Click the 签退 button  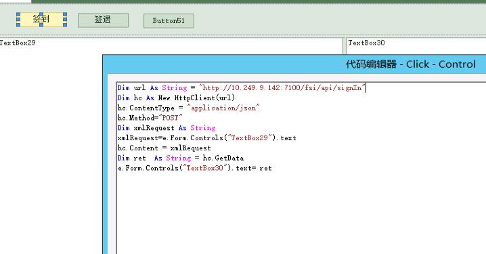point(103,20)
